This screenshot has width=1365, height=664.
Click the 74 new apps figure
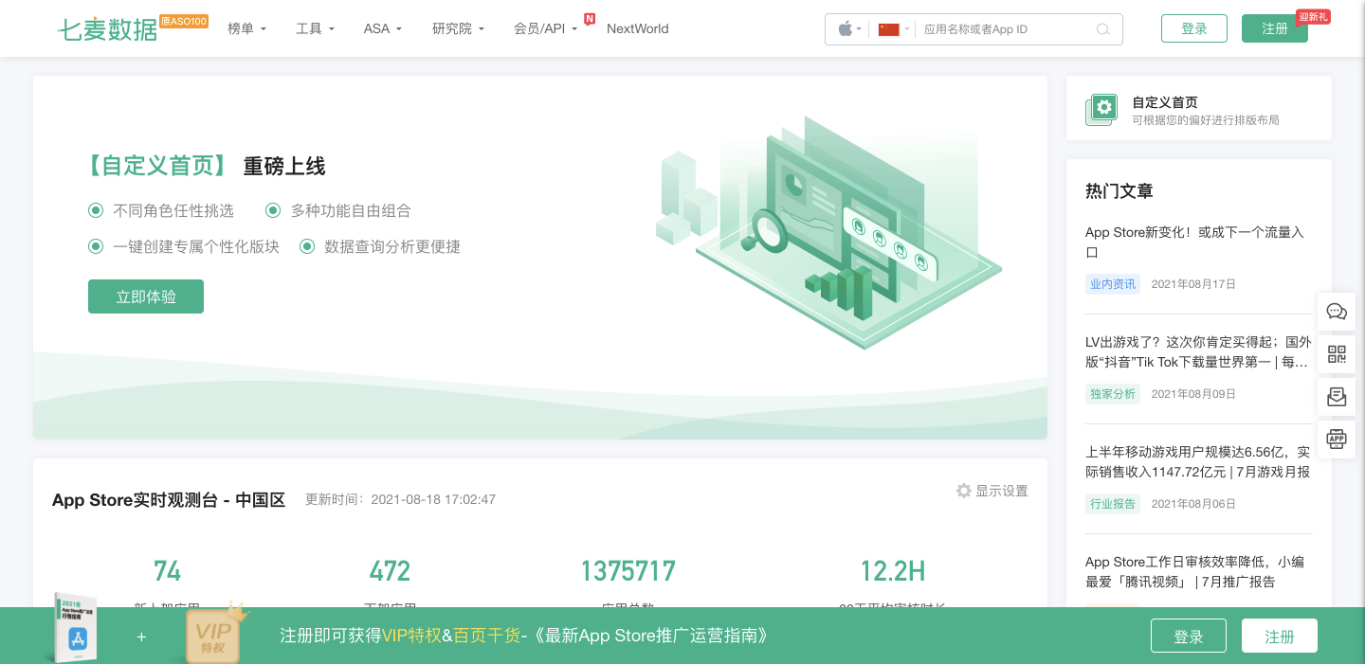[167, 571]
